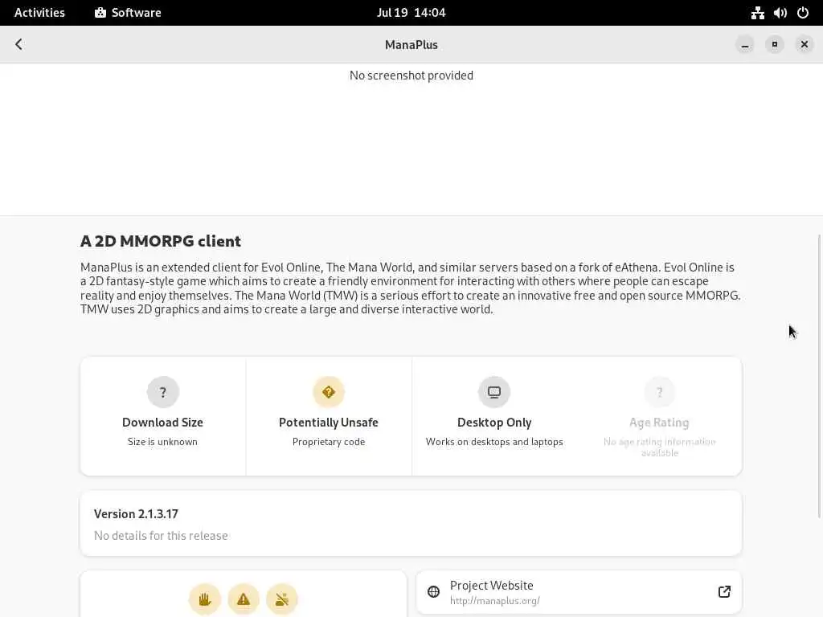The image size is (823, 617).
Task: Click the ManaPlus description paragraph
Action: [411, 288]
